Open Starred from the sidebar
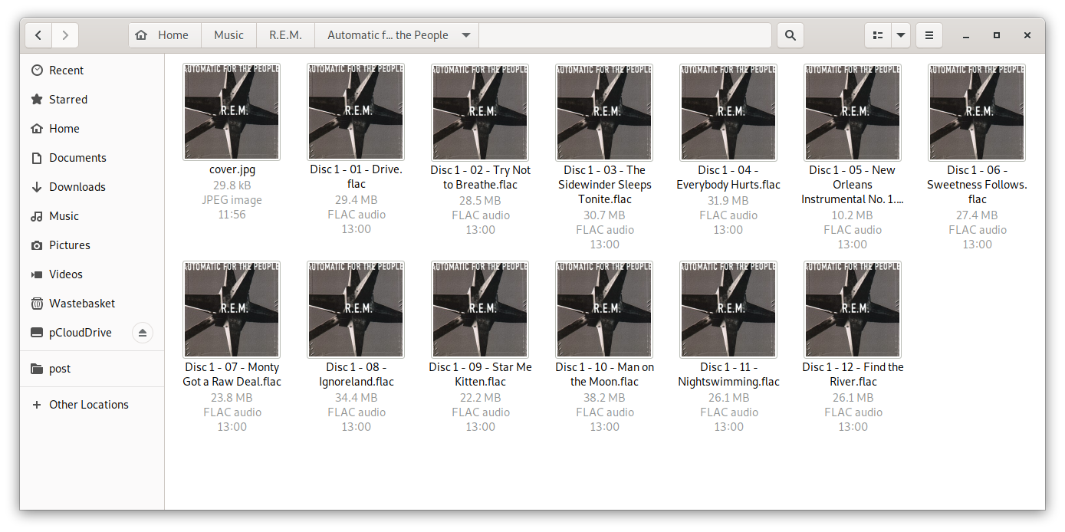The width and height of the screenshot is (1065, 532). pos(67,99)
